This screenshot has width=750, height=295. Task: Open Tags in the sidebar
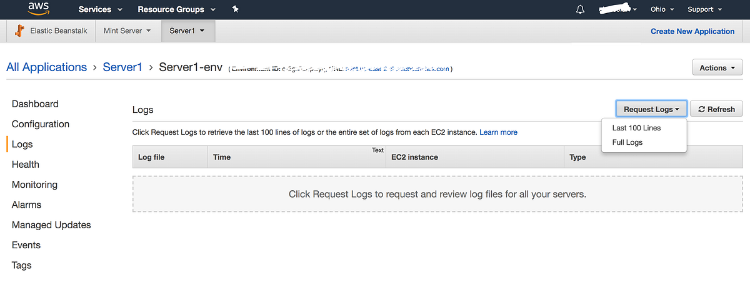pos(21,265)
